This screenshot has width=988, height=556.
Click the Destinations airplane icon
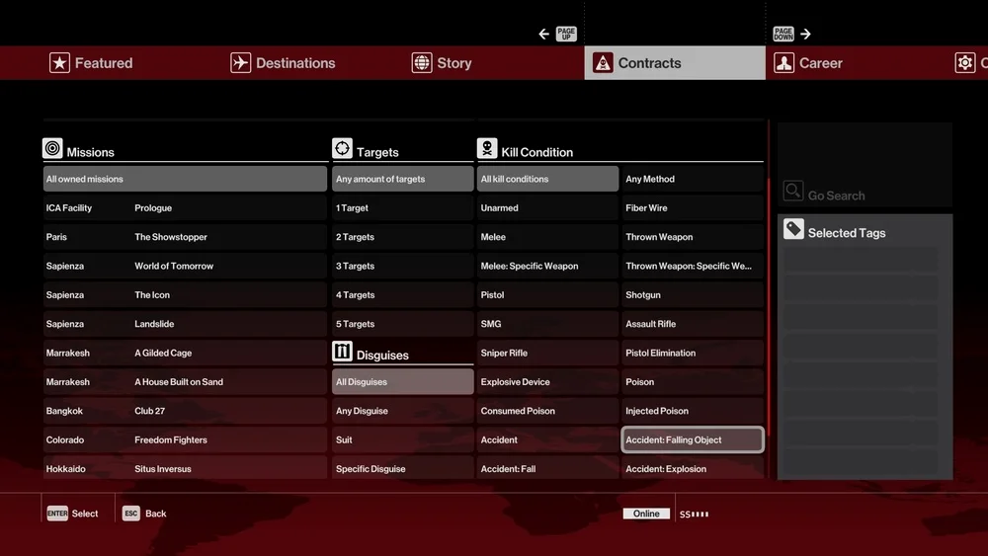point(241,63)
